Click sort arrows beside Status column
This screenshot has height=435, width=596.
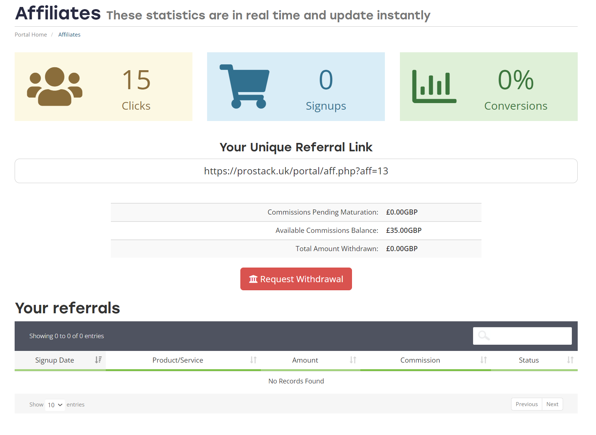pos(570,360)
